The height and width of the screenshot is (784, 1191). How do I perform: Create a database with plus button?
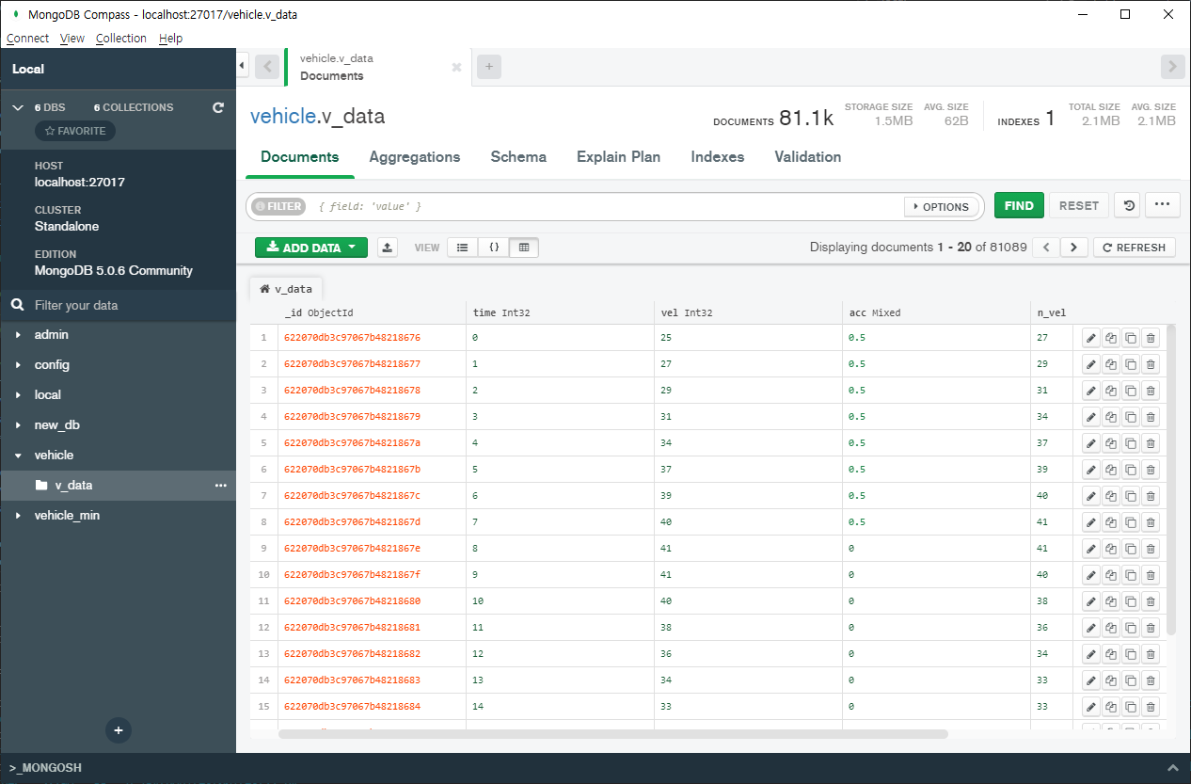119,729
